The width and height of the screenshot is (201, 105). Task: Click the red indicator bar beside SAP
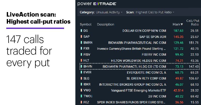81,36
